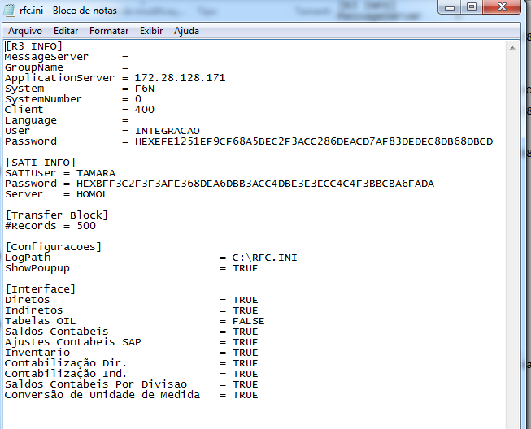The image size is (531, 429).
Task: Click the MessageServer key name
Action: 46,57
